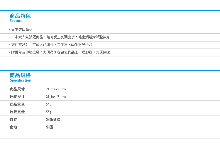This screenshot has height=152, width=220.
Task: Select the 日本進口商品 feature line
Action: 22,30
